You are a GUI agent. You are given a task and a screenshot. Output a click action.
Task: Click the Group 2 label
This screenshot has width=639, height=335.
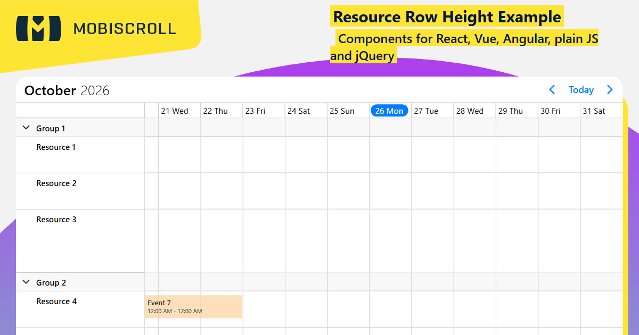[x=51, y=283]
